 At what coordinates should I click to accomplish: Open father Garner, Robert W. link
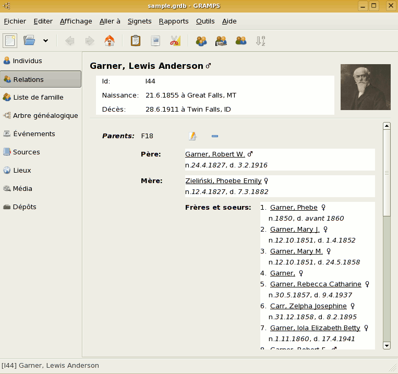click(215, 154)
